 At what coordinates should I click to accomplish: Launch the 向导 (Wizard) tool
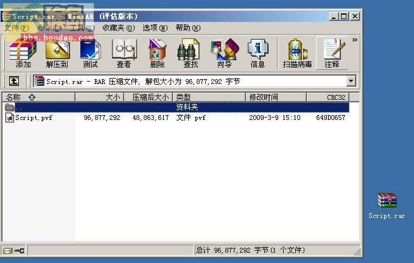click(x=225, y=53)
